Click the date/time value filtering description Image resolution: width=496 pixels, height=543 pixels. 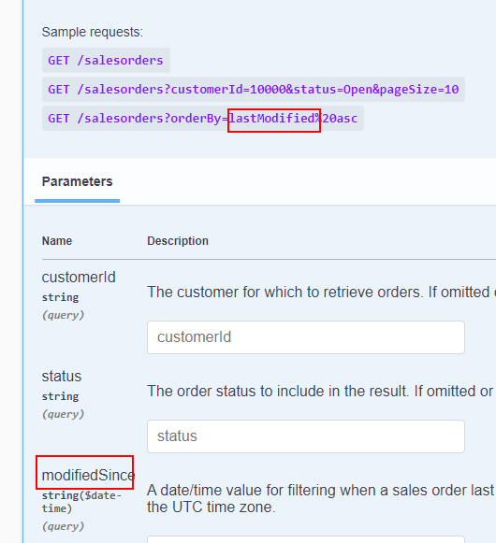click(321, 499)
